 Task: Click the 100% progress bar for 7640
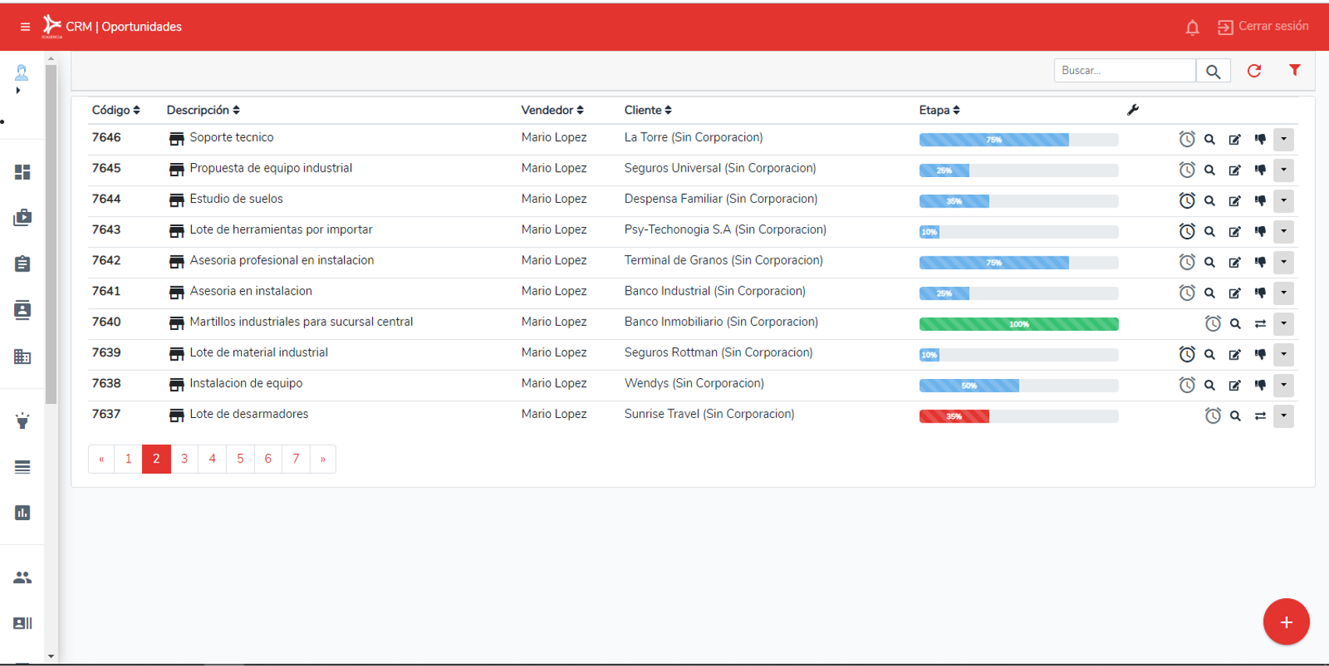(x=1018, y=324)
